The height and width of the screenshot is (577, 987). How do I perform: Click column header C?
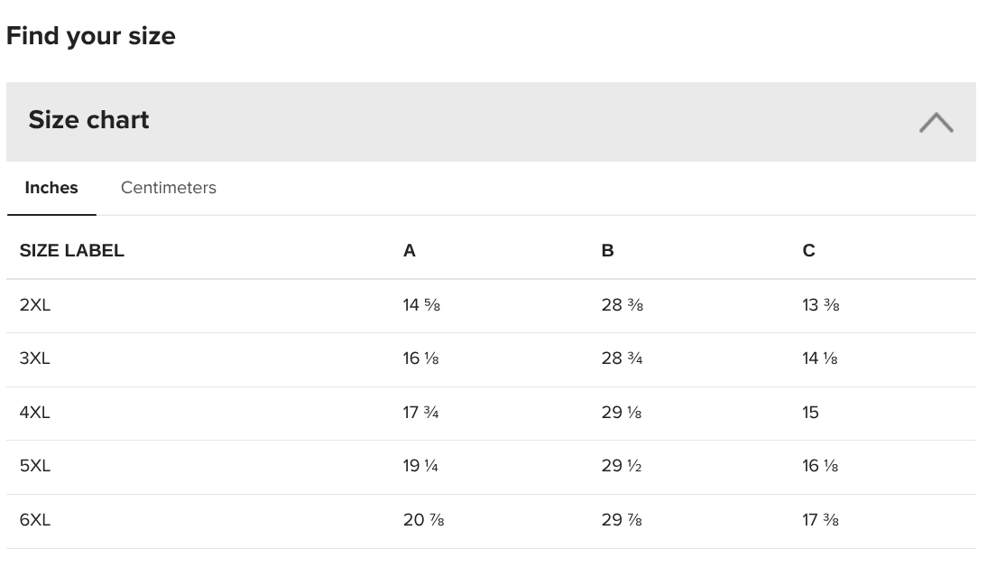tap(809, 251)
